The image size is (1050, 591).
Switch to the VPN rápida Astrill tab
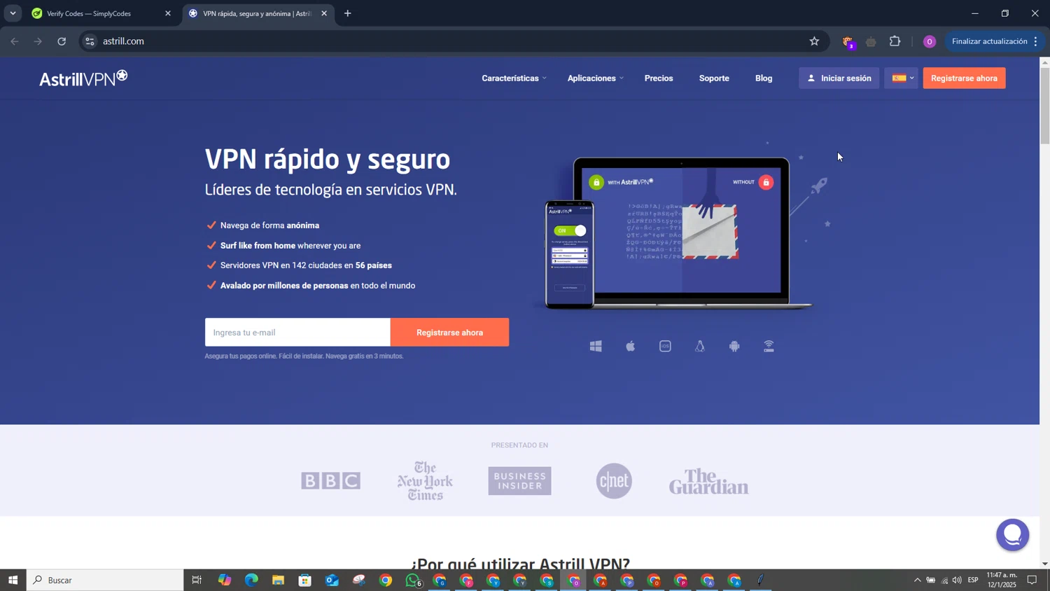click(x=259, y=13)
